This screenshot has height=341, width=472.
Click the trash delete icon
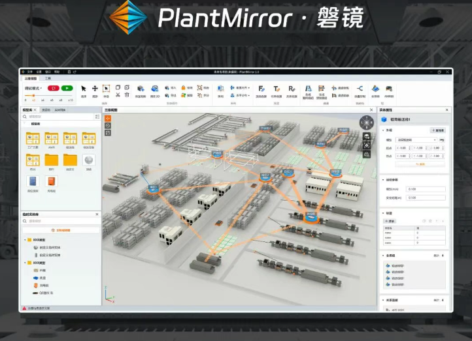127,95
